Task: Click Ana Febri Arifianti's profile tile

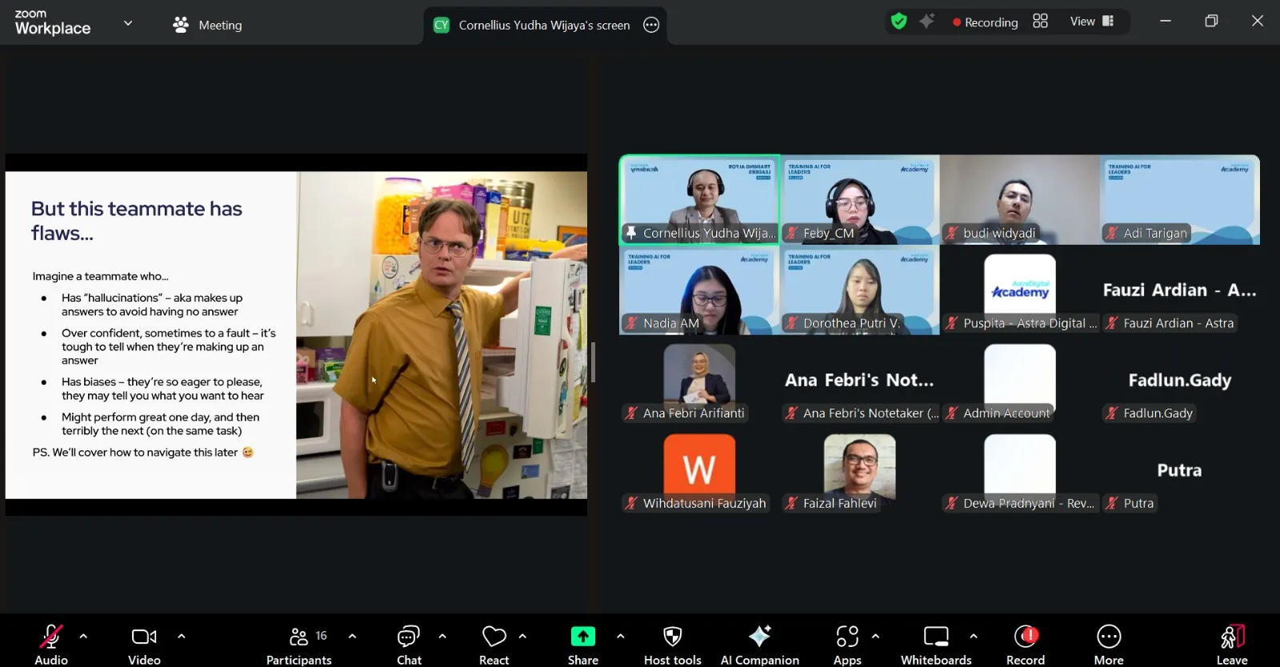Action: point(700,381)
